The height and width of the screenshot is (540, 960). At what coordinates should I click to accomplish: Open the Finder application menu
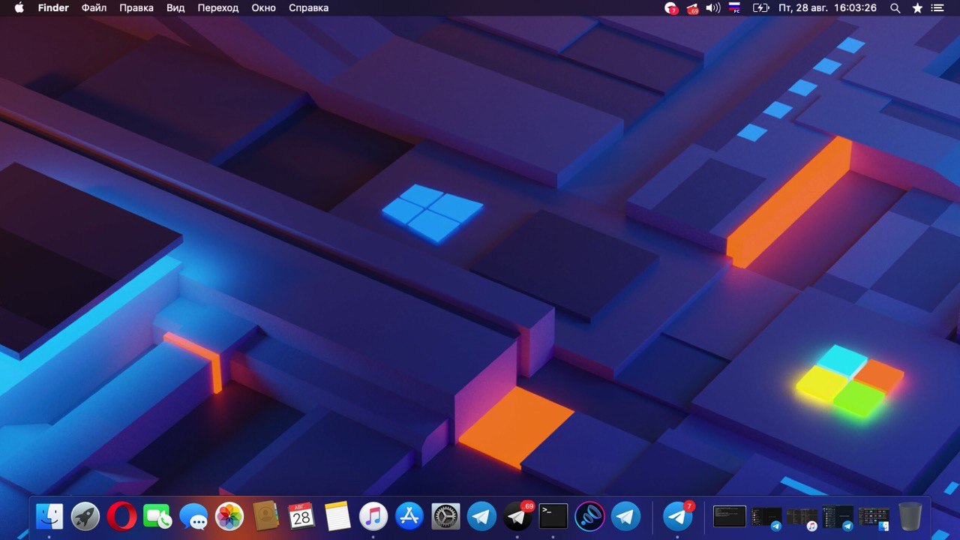click(x=53, y=7)
